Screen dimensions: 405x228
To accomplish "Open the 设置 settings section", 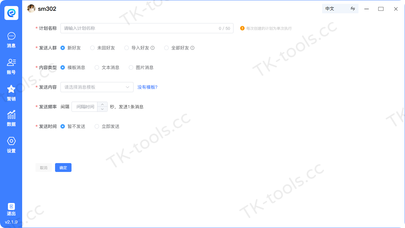I will [11, 145].
